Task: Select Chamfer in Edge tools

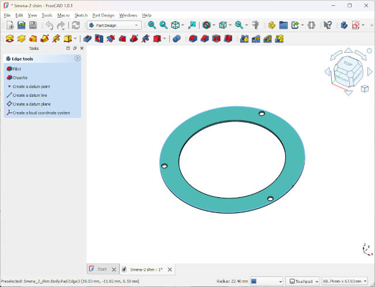Action: pyautogui.click(x=20, y=77)
